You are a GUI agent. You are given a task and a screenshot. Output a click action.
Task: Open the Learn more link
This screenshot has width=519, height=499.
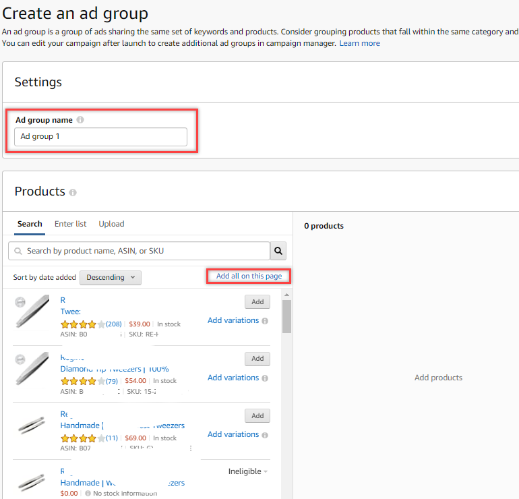point(359,43)
